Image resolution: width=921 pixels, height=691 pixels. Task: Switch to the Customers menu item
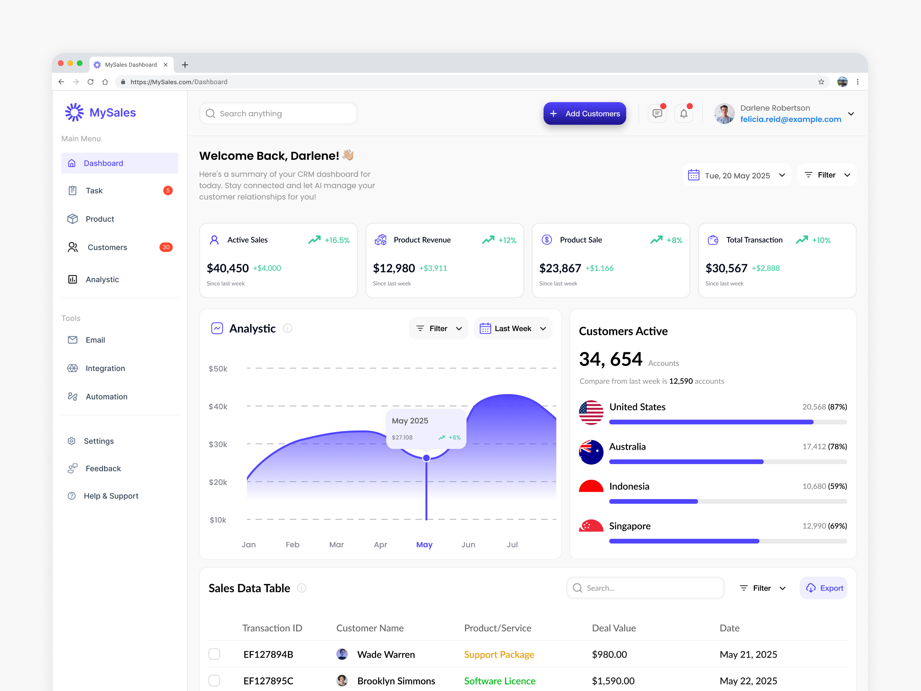[107, 247]
